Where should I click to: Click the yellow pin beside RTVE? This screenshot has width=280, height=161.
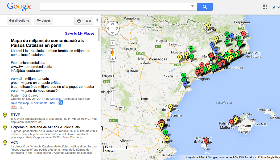click(5, 116)
